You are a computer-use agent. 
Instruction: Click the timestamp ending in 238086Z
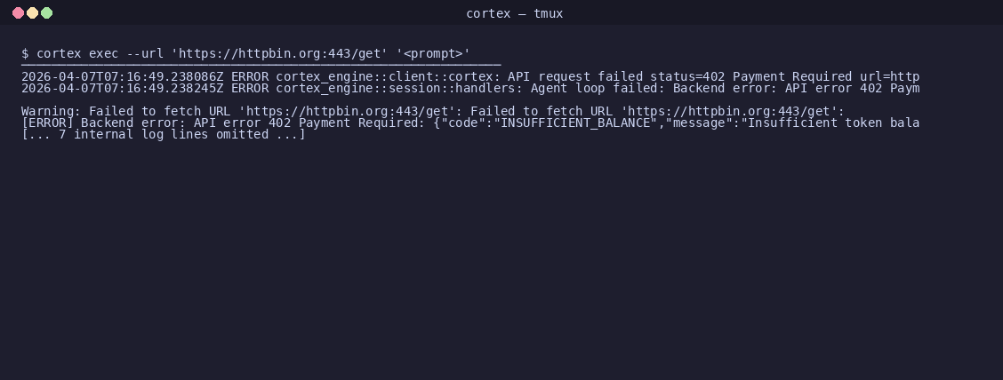[x=122, y=76]
